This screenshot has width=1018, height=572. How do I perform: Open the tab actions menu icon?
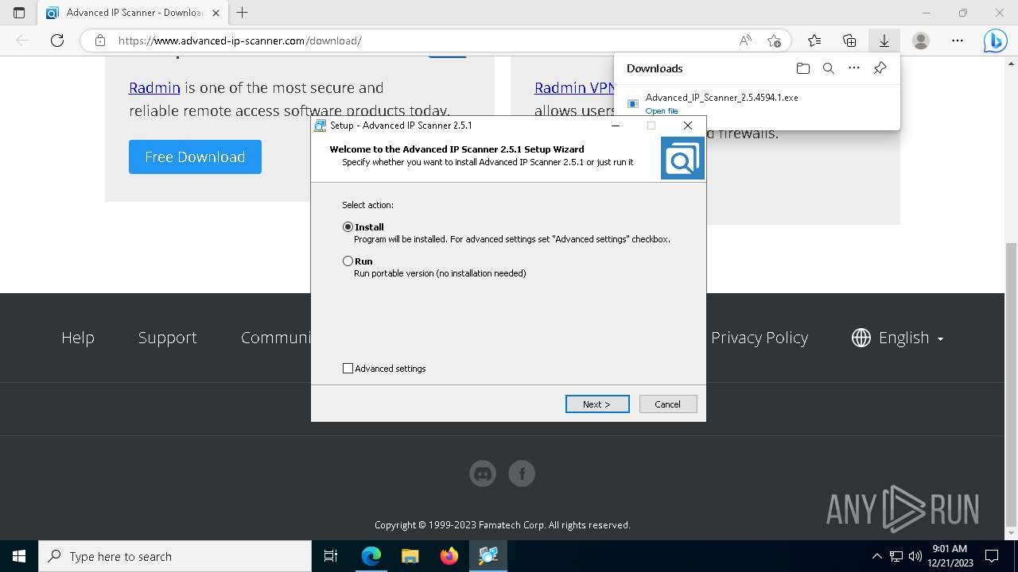19,13
